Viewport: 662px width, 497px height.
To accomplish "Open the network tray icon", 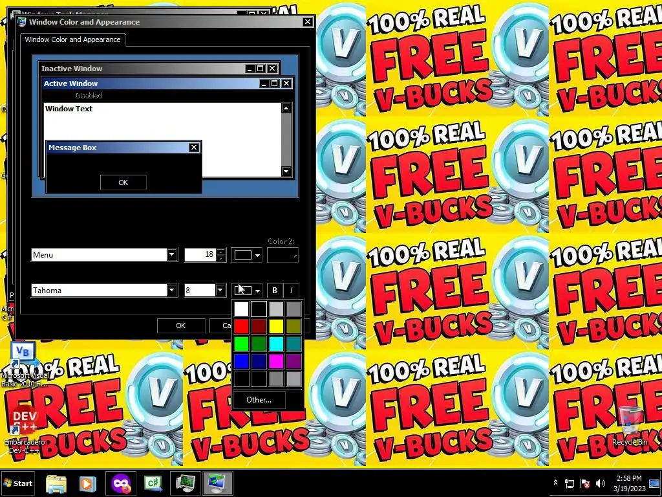I will click(x=570, y=483).
